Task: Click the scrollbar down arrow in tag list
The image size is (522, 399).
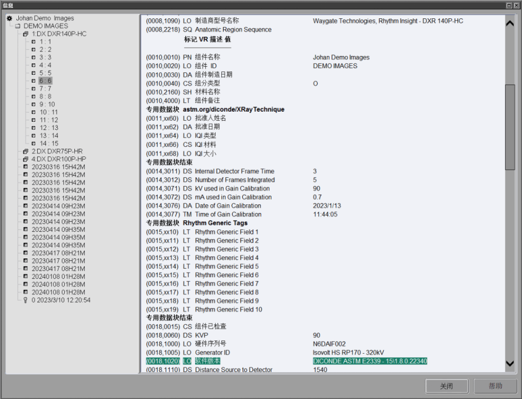Action: 509,363
